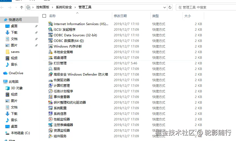Click the 服务 gear icon
Image resolution: width=236 pixels, height=141 pixels.
tap(51, 69)
